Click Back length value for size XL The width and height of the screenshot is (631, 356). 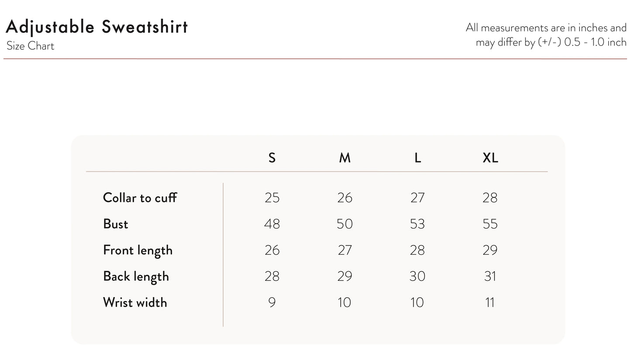coord(490,277)
